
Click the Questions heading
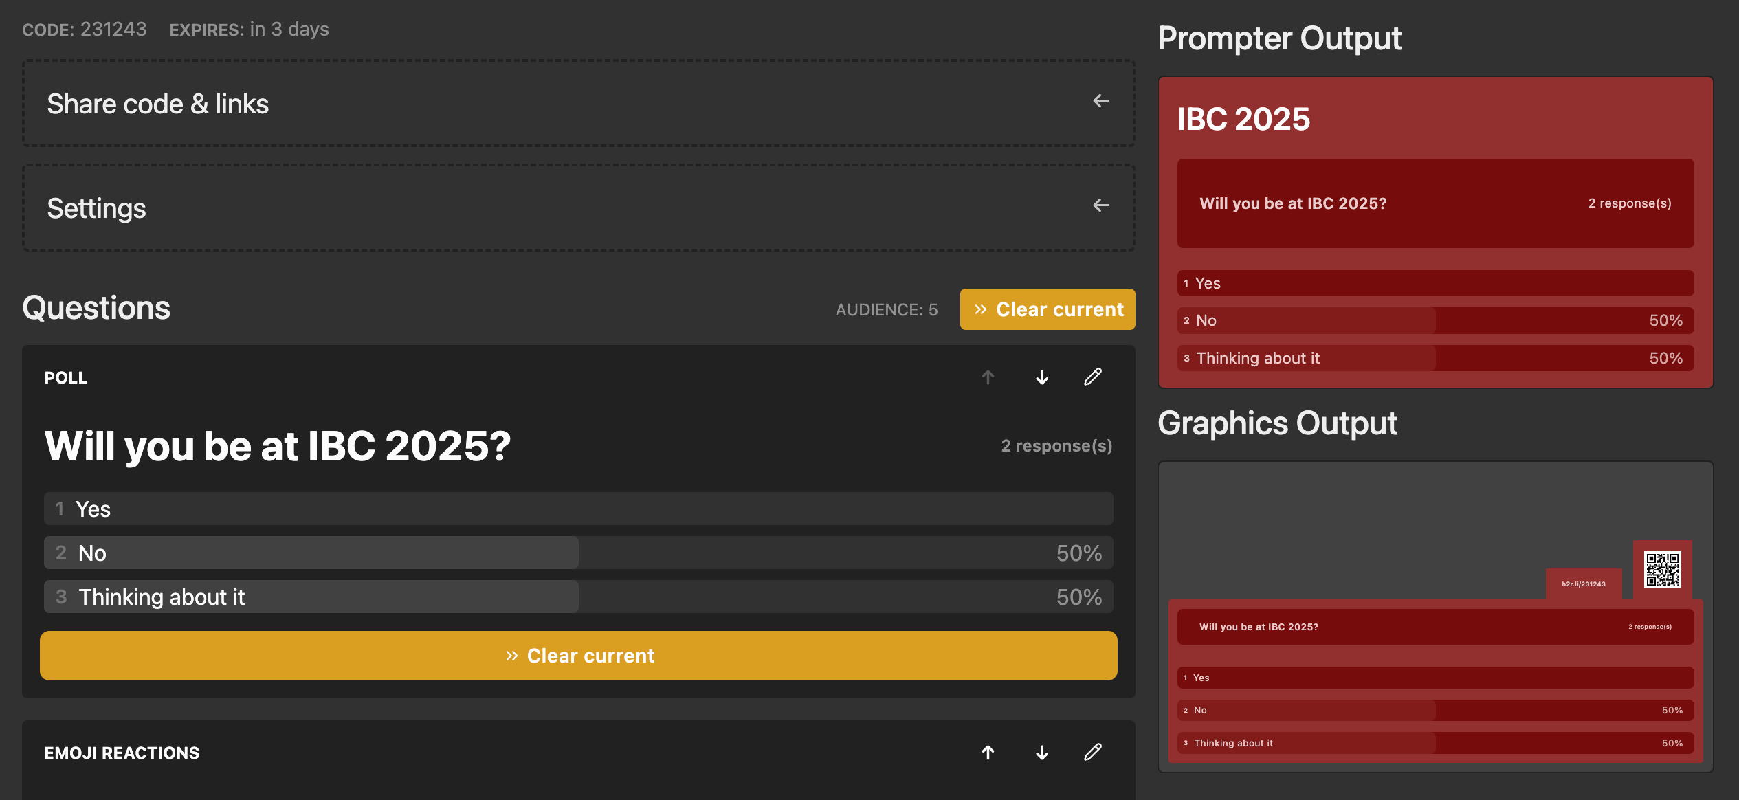[96, 308]
